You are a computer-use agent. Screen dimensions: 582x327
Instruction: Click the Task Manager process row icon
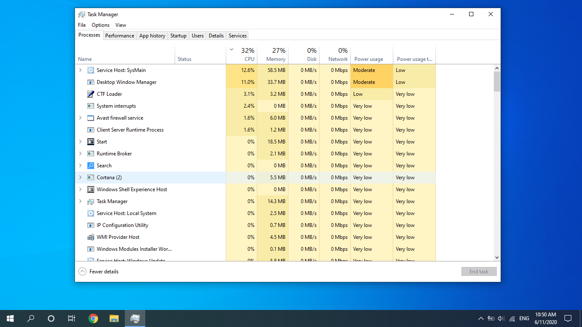(x=90, y=201)
